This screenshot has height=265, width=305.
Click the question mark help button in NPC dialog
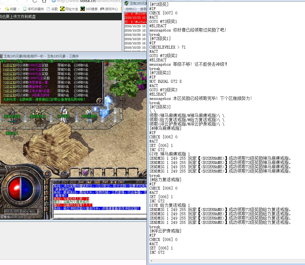click(100, 101)
